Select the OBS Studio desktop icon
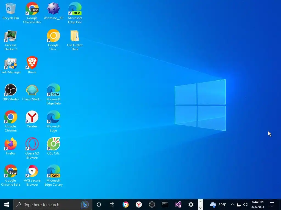This screenshot has height=210, width=281. click(x=11, y=92)
